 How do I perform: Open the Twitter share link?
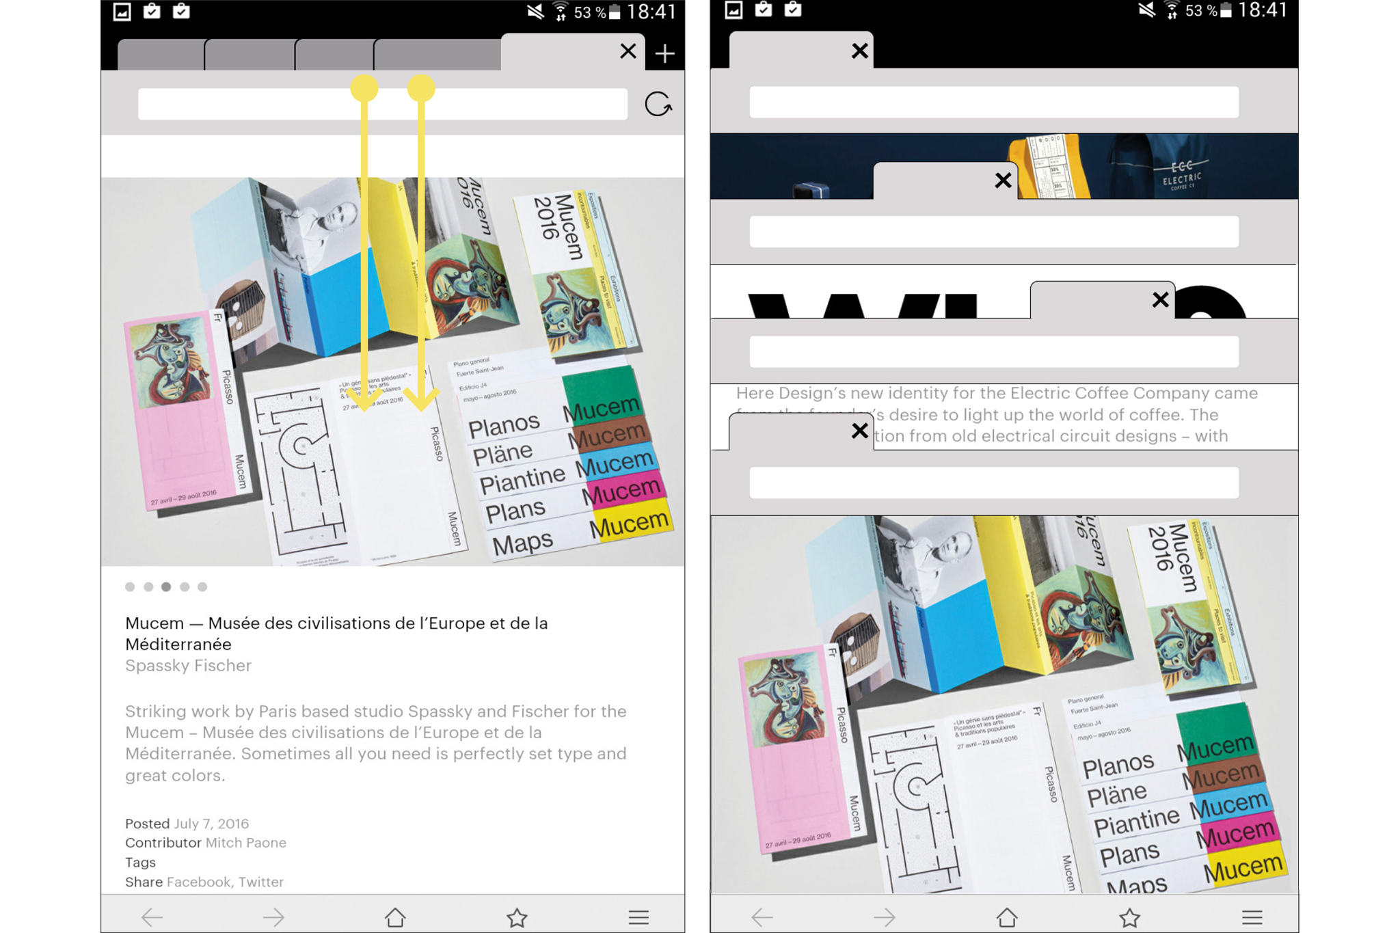(261, 882)
